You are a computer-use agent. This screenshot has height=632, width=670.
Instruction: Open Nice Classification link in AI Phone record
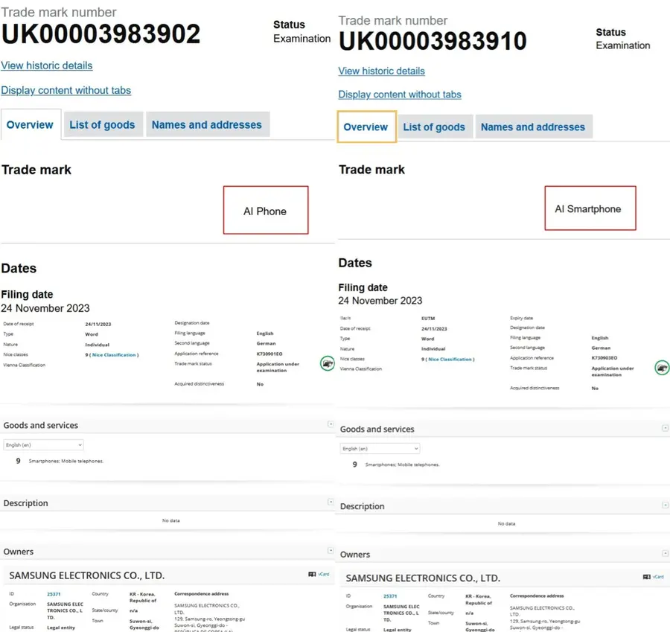click(114, 355)
